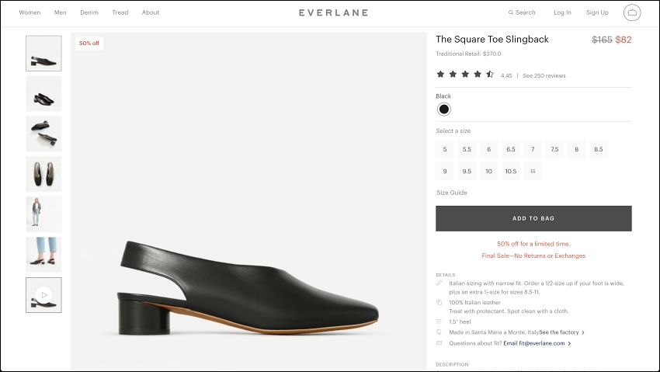
Task: Choose size 7
Action: (533, 149)
